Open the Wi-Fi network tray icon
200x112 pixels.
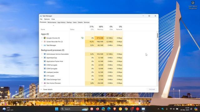(x=171, y=109)
